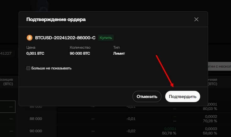Click the price value 0,001 BTC
Image resolution: width=231 pixels, height=137 pixels.
click(x=35, y=53)
